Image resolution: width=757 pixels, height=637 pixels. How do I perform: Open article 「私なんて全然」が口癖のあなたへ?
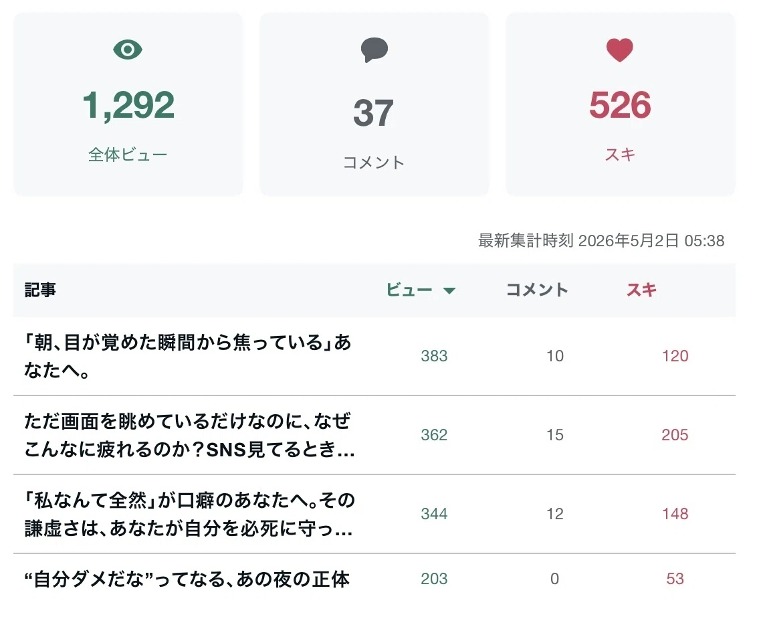tap(189, 515)
